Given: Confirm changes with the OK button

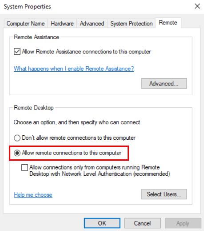Looking at the screenshot, I should 102,223.
